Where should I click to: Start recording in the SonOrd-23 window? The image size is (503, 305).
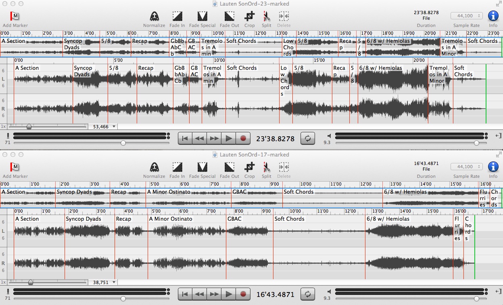tap(243, 138)
